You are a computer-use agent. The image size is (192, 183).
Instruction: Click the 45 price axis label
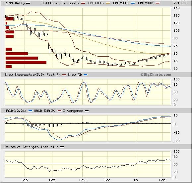point(176,61)
